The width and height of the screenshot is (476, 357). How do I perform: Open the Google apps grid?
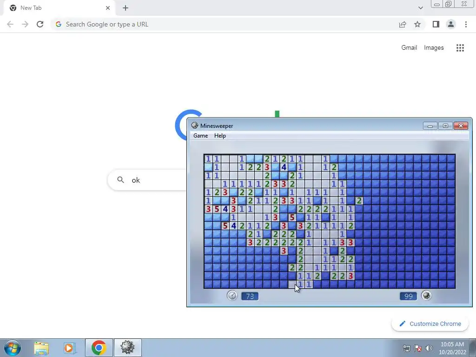[x=460, y=48]
